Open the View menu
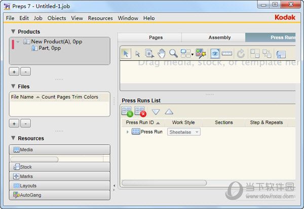Viewport: 304px width, 209px height. point(77,18)
